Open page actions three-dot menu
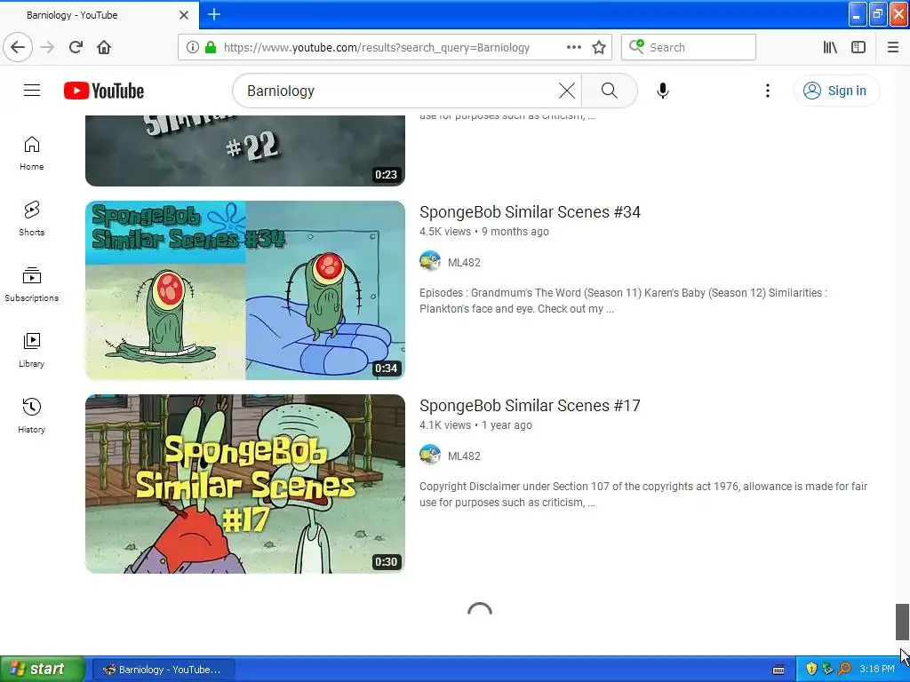This screenshot has width=910, height=682. click(574, 47)
